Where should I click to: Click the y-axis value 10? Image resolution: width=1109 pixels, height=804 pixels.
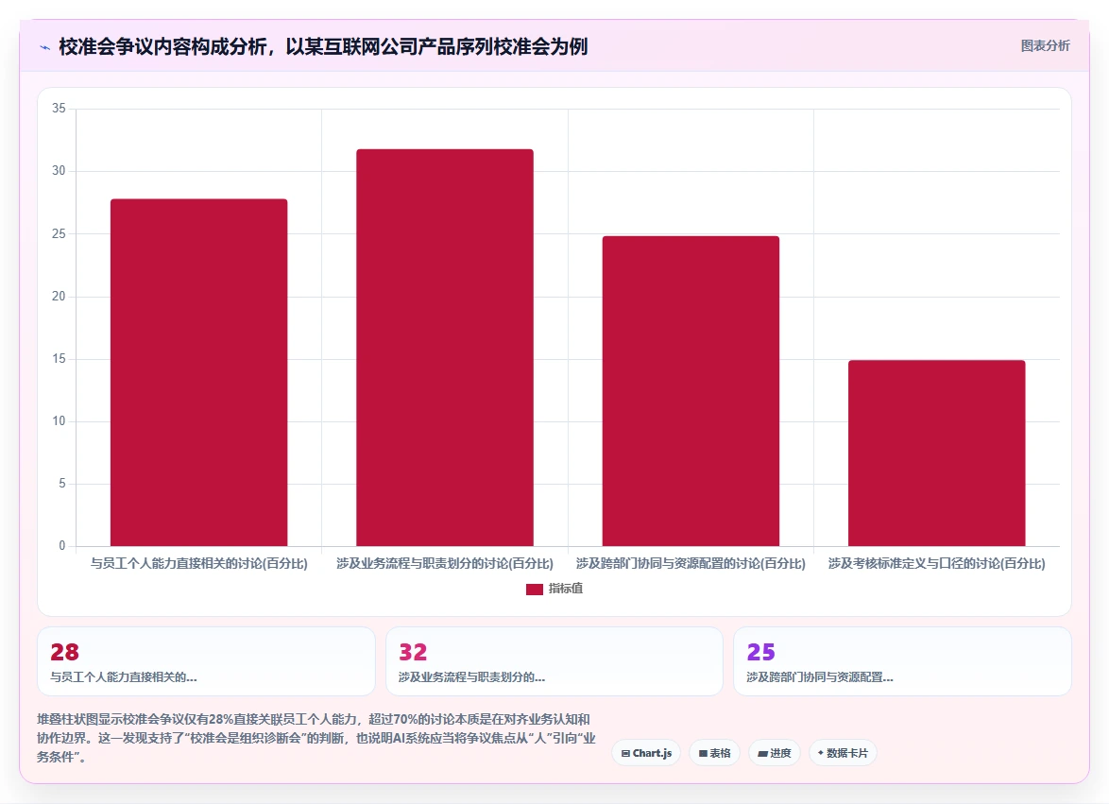point(59,420)
